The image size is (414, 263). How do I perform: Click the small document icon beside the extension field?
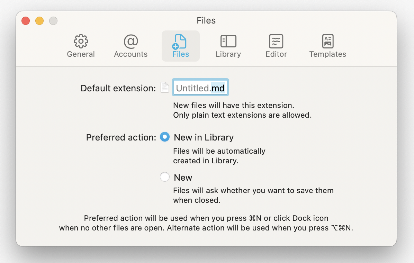click(165, 88)
